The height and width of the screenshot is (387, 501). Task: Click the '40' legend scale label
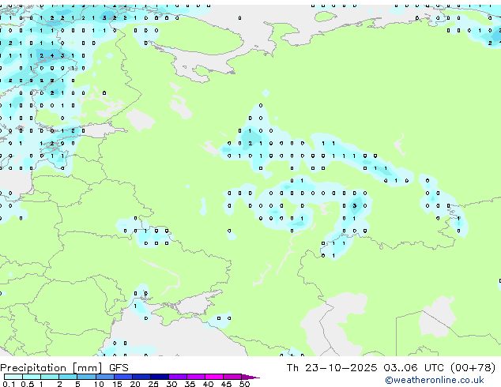coord(209,384)
